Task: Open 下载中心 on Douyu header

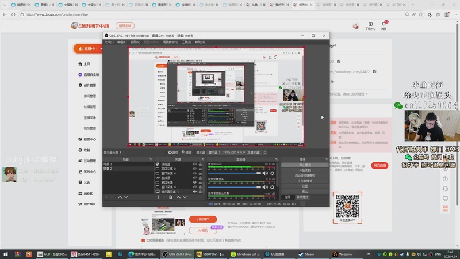Action: pos(370,26)
